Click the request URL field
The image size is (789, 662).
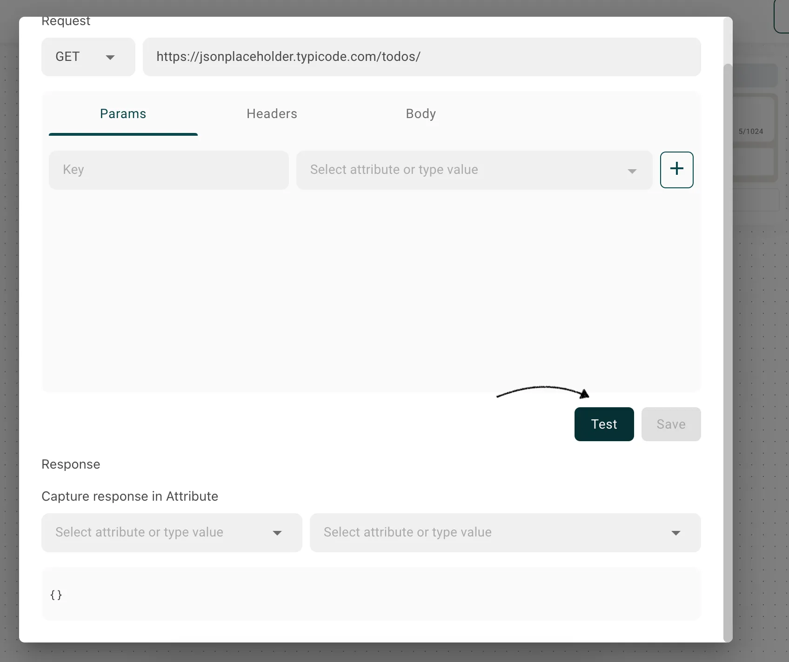tap(421, 57)
